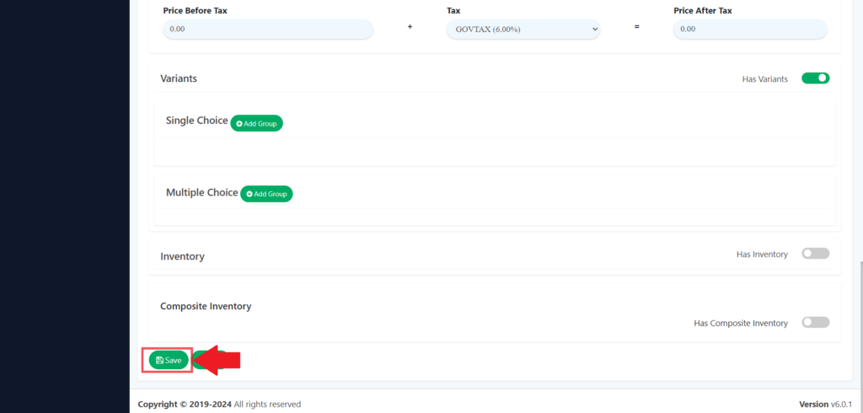Image resolution: width=863 pixels, height=413 pixels.
Task: Click the plus icon beside Multiple Choice
Action: [x=249, y=195]
